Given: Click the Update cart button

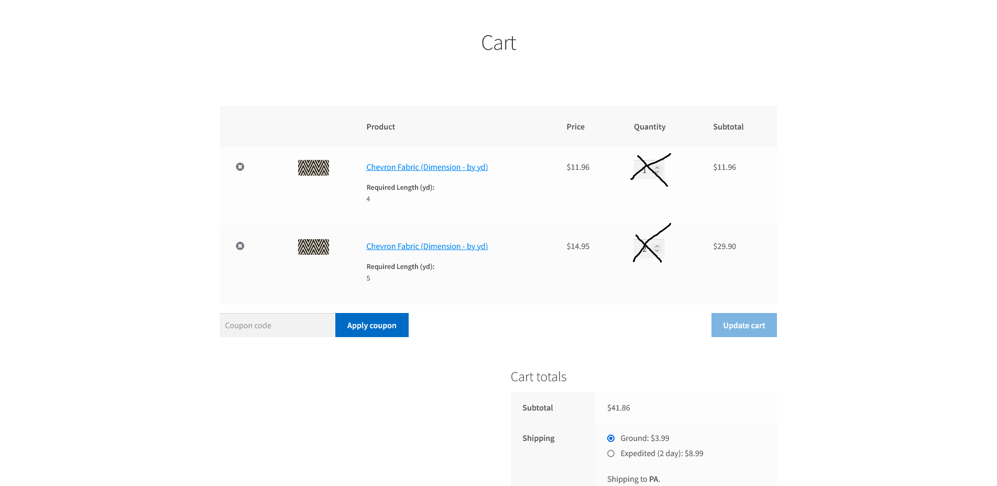Looking at the screenshot, I should click(x=744, y=325).
